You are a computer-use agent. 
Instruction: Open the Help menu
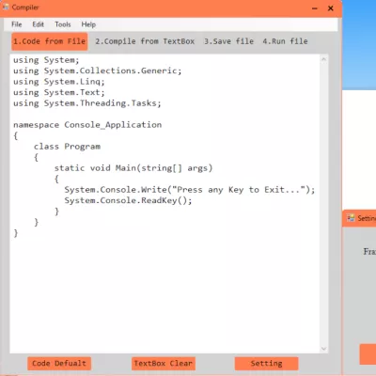coord(88,24)
